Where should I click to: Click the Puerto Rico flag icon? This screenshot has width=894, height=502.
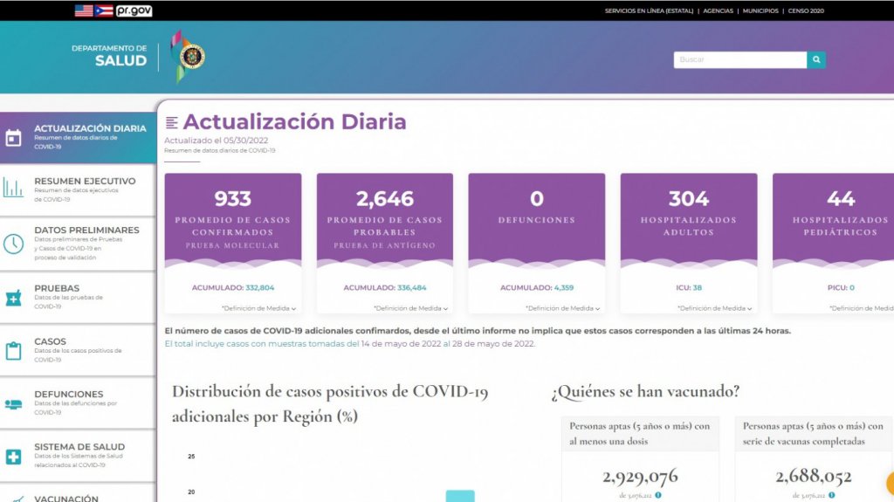[104, 10]
